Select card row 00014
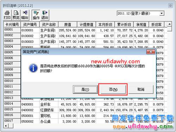This screenshot has height=132, width=176. tap(12, 104)
